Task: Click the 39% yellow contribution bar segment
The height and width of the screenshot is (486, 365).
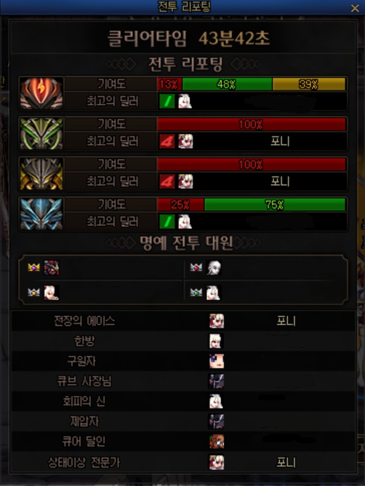Action: click(x=309, y=84)
